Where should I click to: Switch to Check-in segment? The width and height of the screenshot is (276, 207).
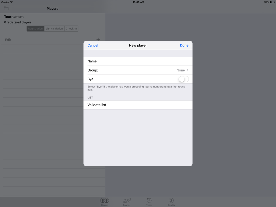71,28
